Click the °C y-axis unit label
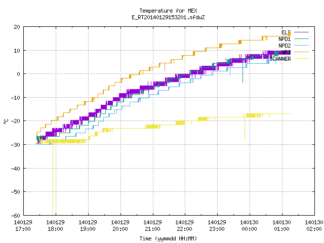Screen dimensions: 324x243 click(x=6, y=121)
